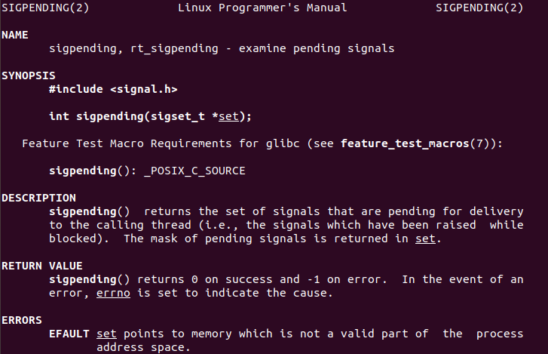Click rt_sigpending in the NAME line
Image resolution: width=548 pixels, height=354 pixels.
pyautogui.click(x=157, y=49)
